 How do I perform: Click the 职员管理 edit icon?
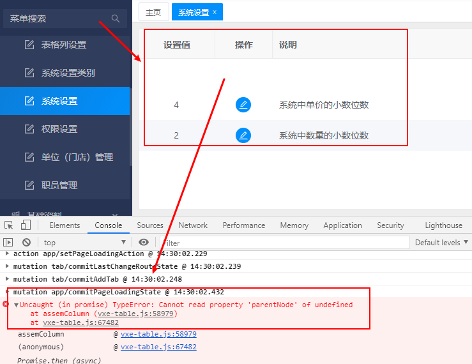pyautogui.click(x=29, y=185)
